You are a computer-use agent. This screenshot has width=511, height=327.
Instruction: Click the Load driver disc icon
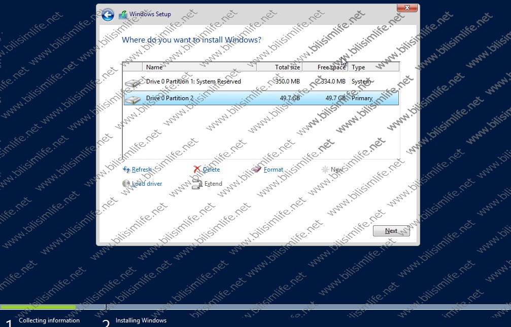pyautogui.click(x=126, y=184)
